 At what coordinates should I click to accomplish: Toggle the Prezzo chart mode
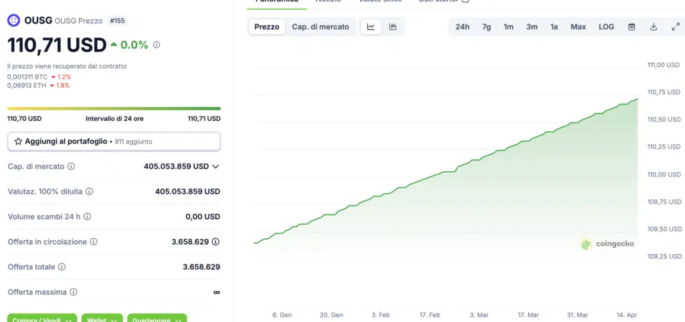(267, 27)
